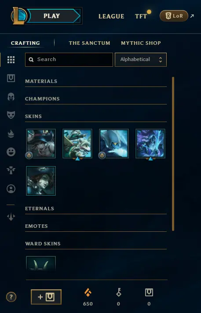The height and width of the screenshot is (313, 201).
Task: Filter loot by champions helmet icon
Action: click(11, 97)
